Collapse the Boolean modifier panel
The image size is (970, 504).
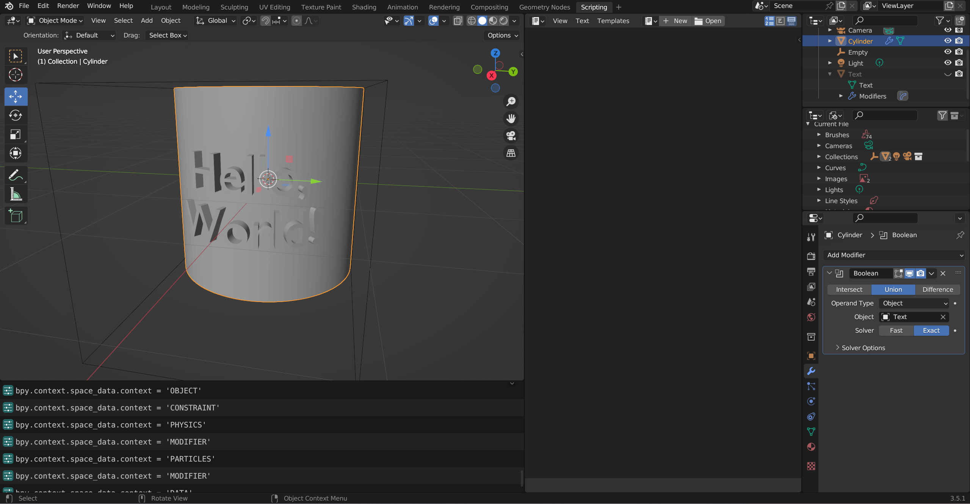point(829,273)
